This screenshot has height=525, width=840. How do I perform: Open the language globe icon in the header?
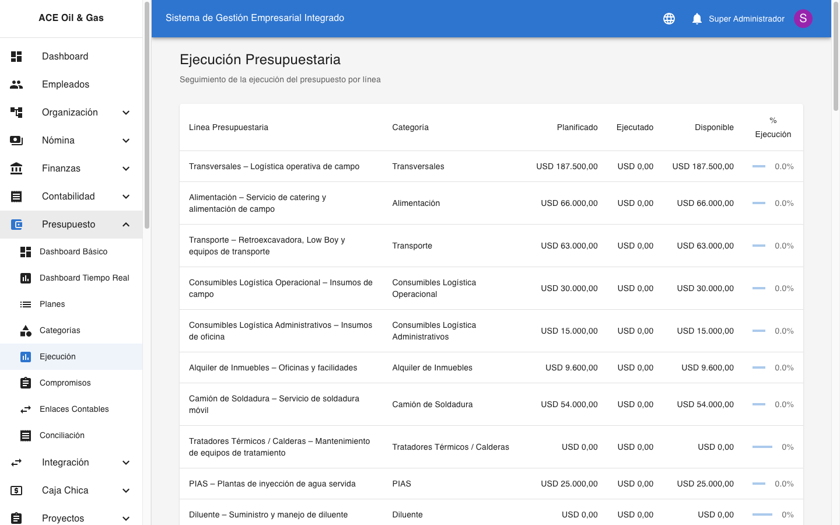(669, 18)
